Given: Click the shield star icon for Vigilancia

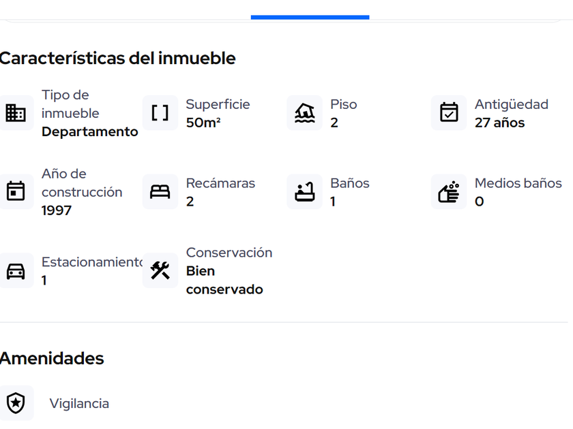Looking at the screenshot, I should point(16,404).
